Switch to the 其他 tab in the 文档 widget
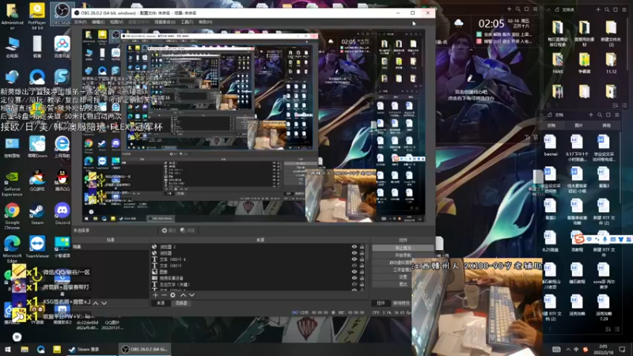This screenshot has width=633, height=356. (606, 126)
